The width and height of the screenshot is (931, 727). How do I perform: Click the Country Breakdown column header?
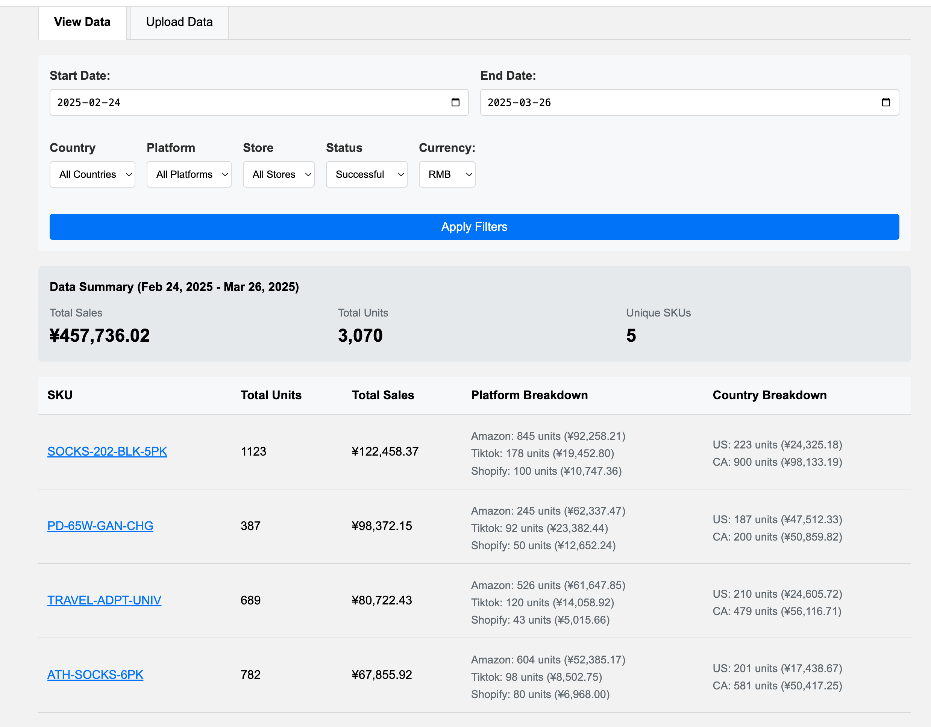(770, 395)
